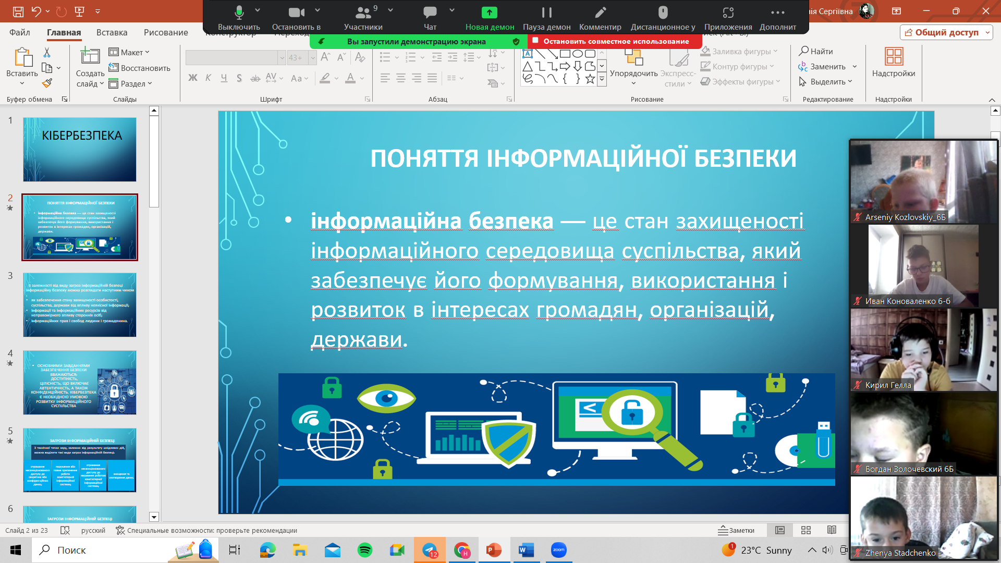This screenshot has width=1001, height=563.
Task: Mute microphone in Zoom toolbar
Action: 239,17
